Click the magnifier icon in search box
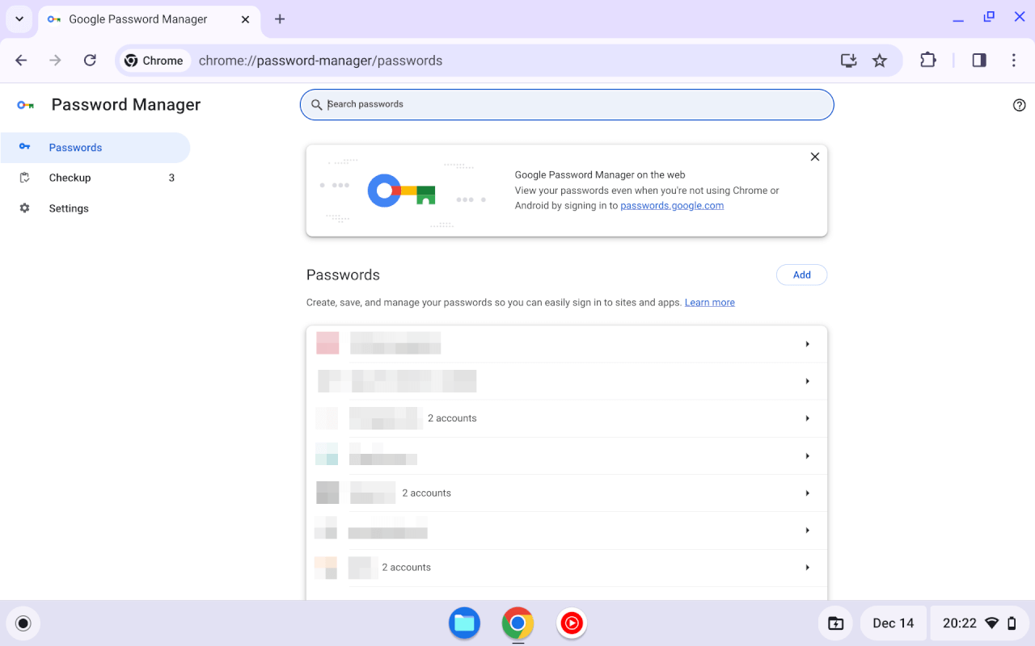This screenshot has height=646, width=1035. coord(317,104)
